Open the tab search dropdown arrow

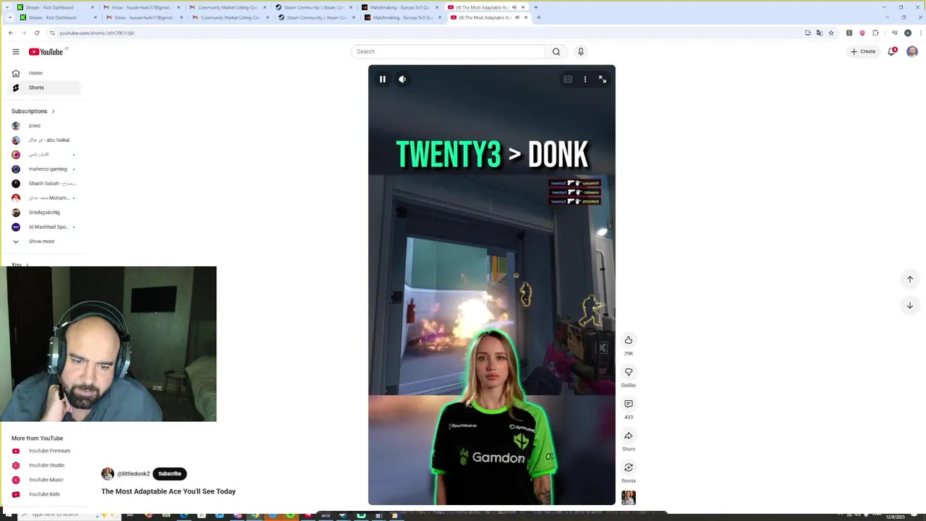pyautogui.click(x=9, y=17)
